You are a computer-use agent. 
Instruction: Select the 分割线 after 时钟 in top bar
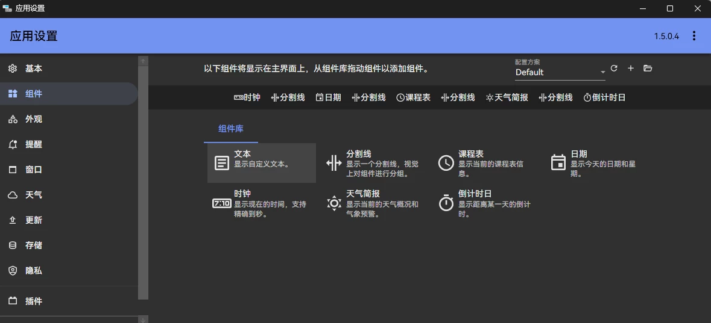288,97
